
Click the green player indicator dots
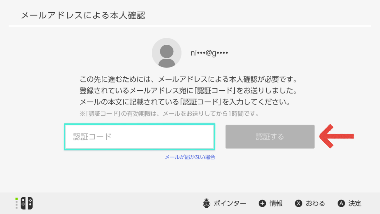tap(16, 204)
